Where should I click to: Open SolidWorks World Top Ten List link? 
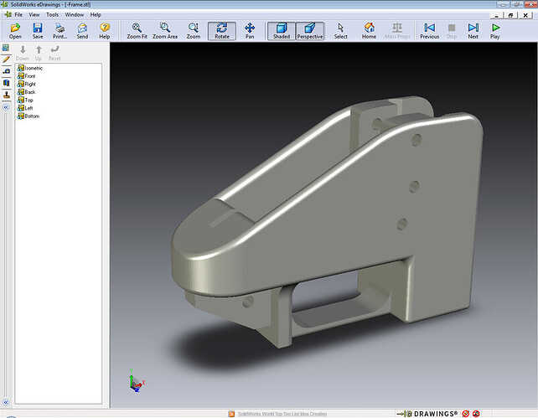point(283,413)
